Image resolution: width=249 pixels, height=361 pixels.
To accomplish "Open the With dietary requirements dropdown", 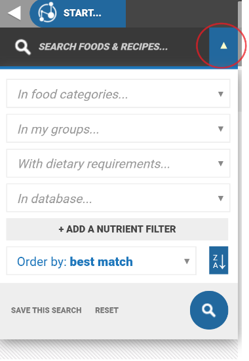I will (118, 163).
